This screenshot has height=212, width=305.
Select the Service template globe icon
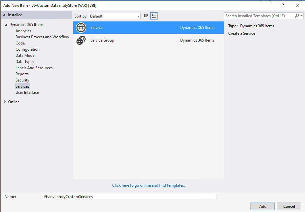point(81,28)
